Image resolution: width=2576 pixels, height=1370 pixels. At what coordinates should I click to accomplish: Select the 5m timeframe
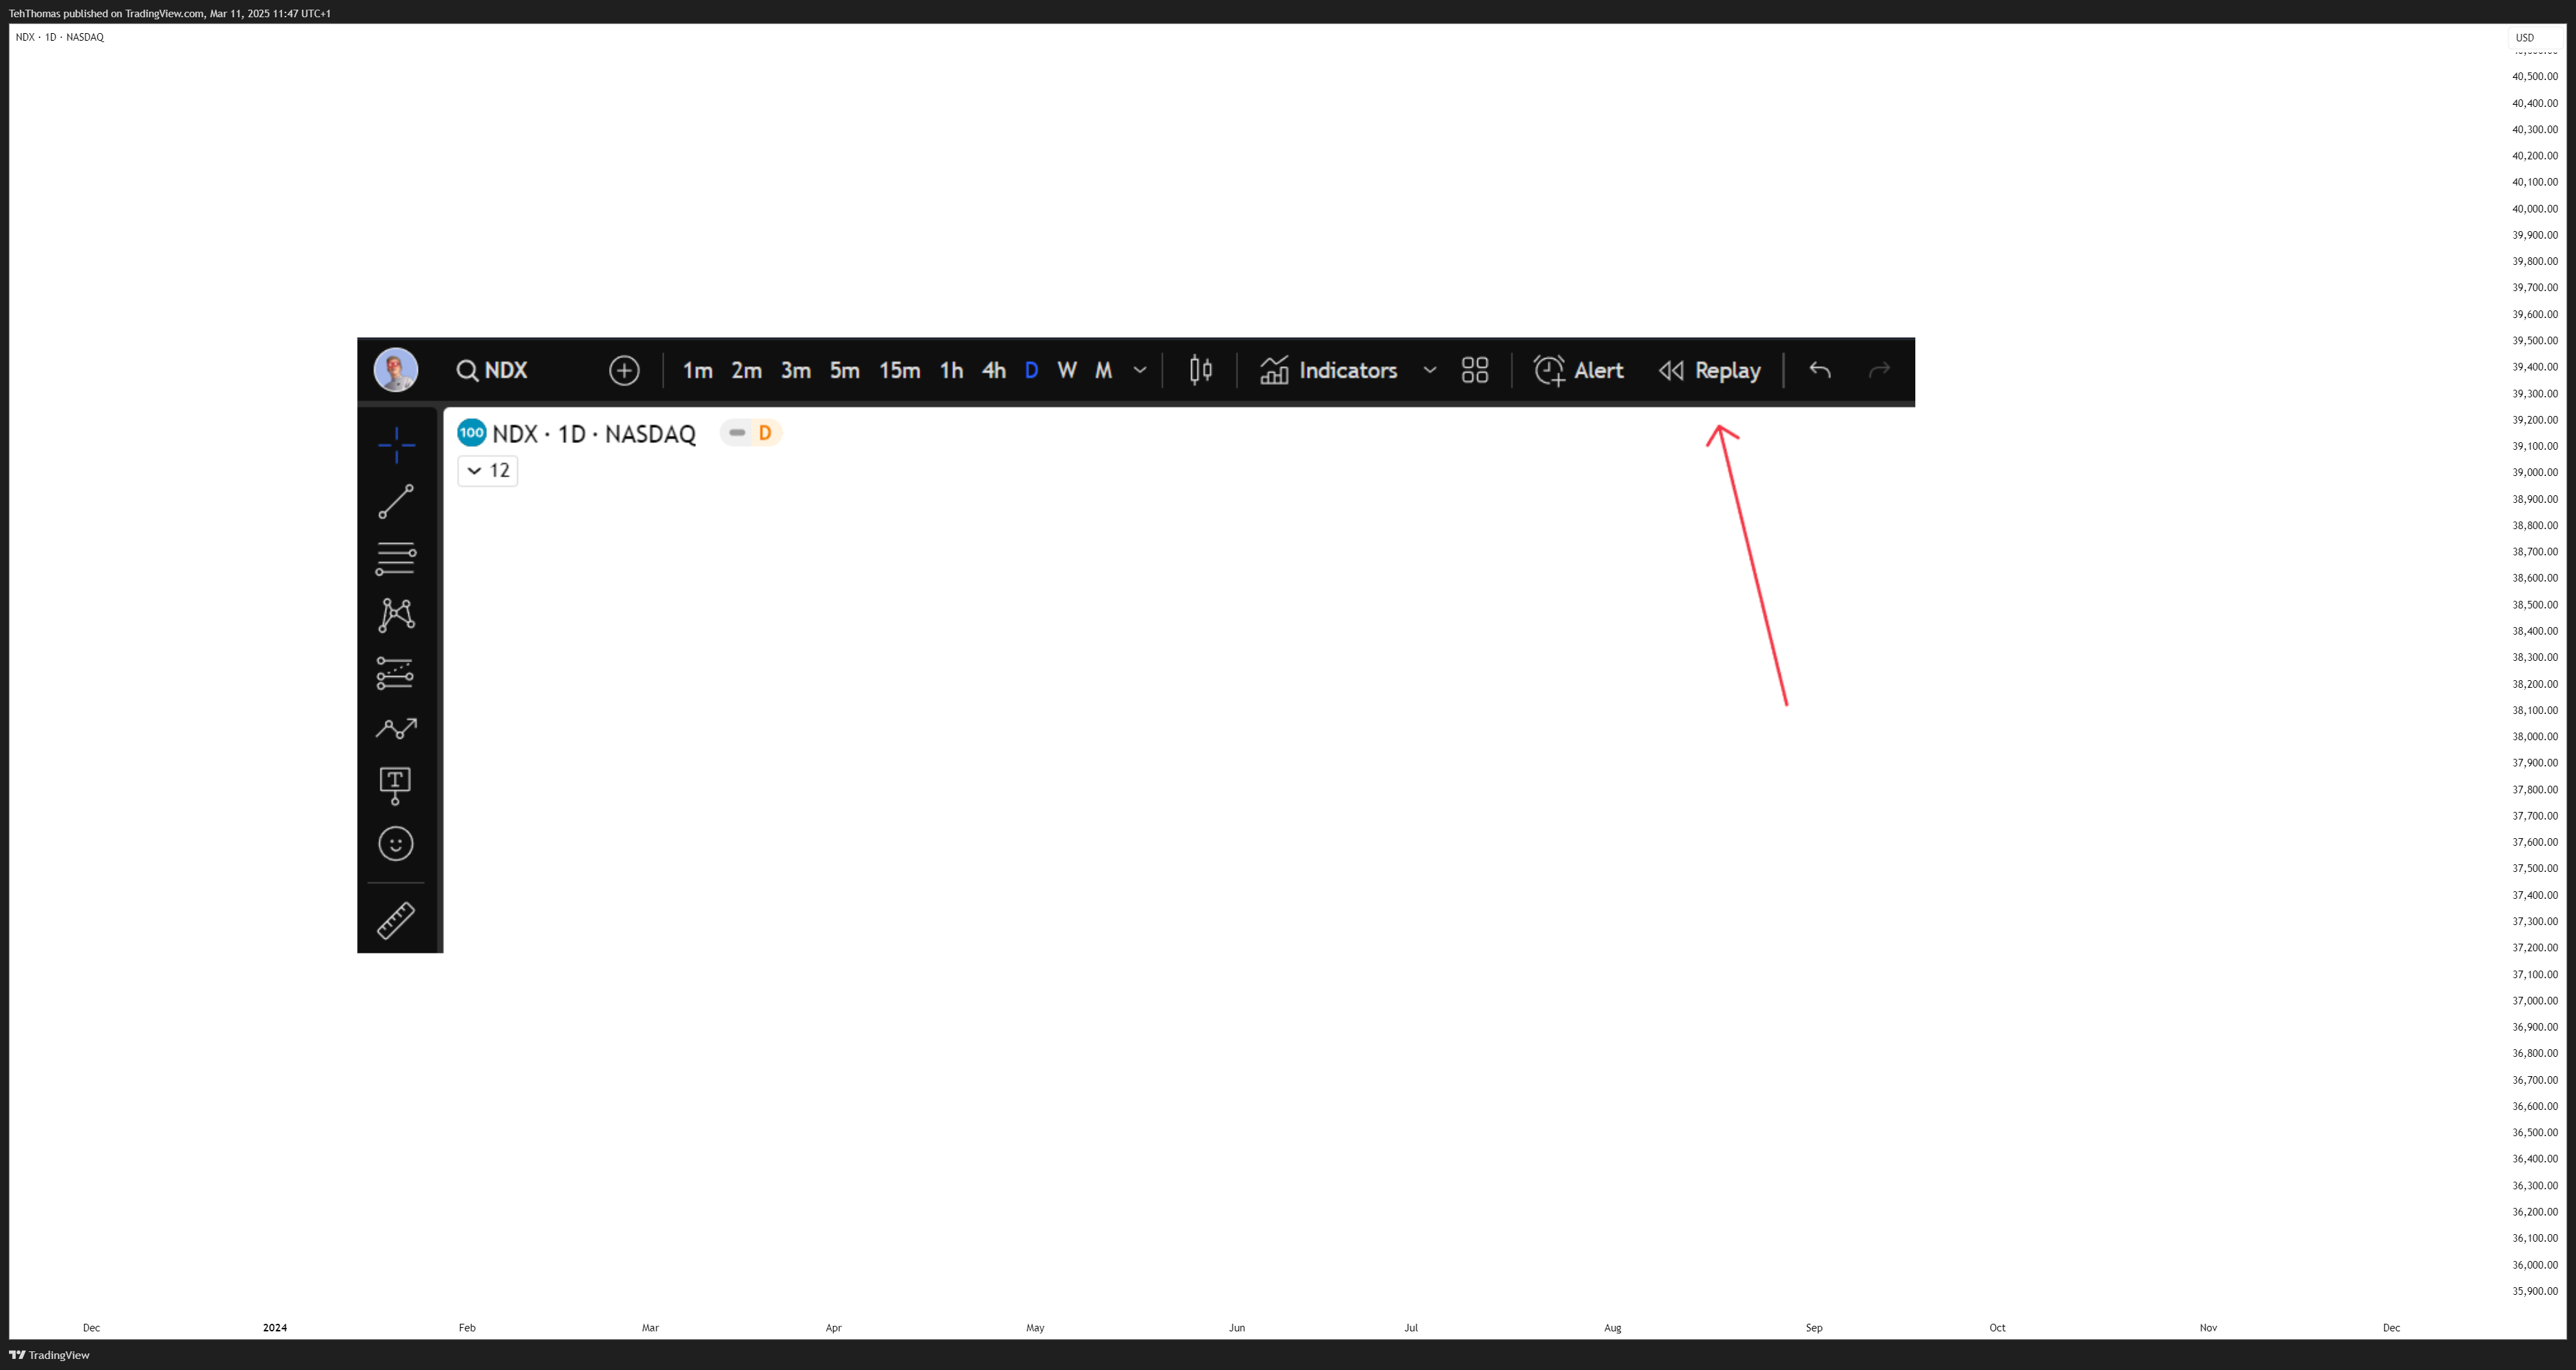pos(844,371)
